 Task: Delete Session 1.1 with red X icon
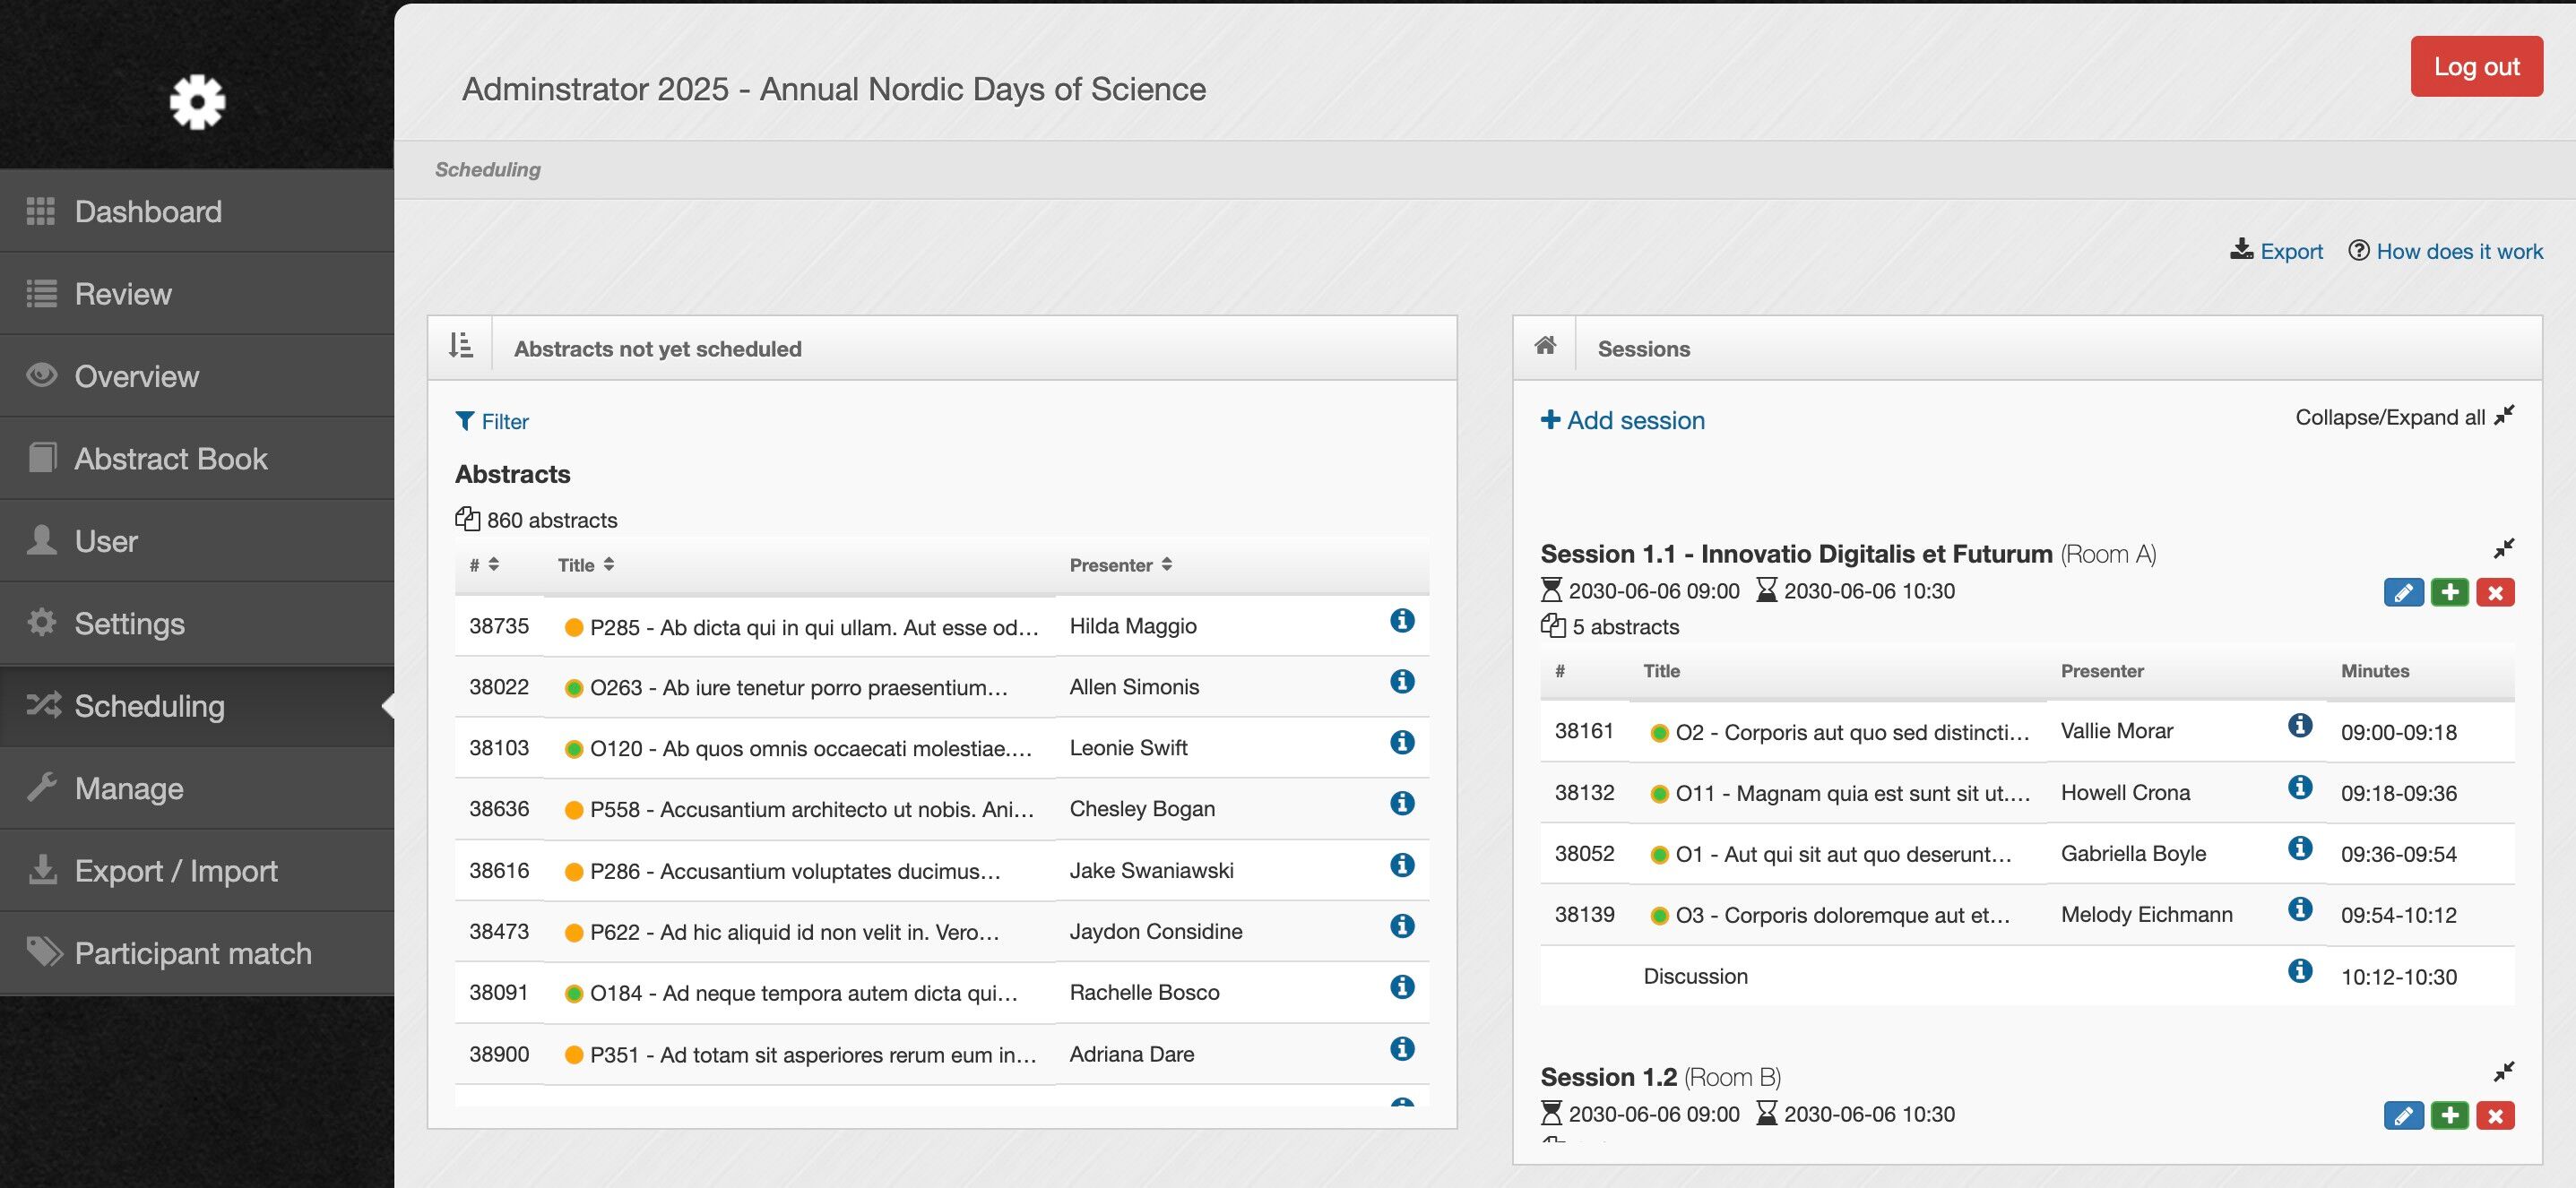click(x=2495, y=592)
